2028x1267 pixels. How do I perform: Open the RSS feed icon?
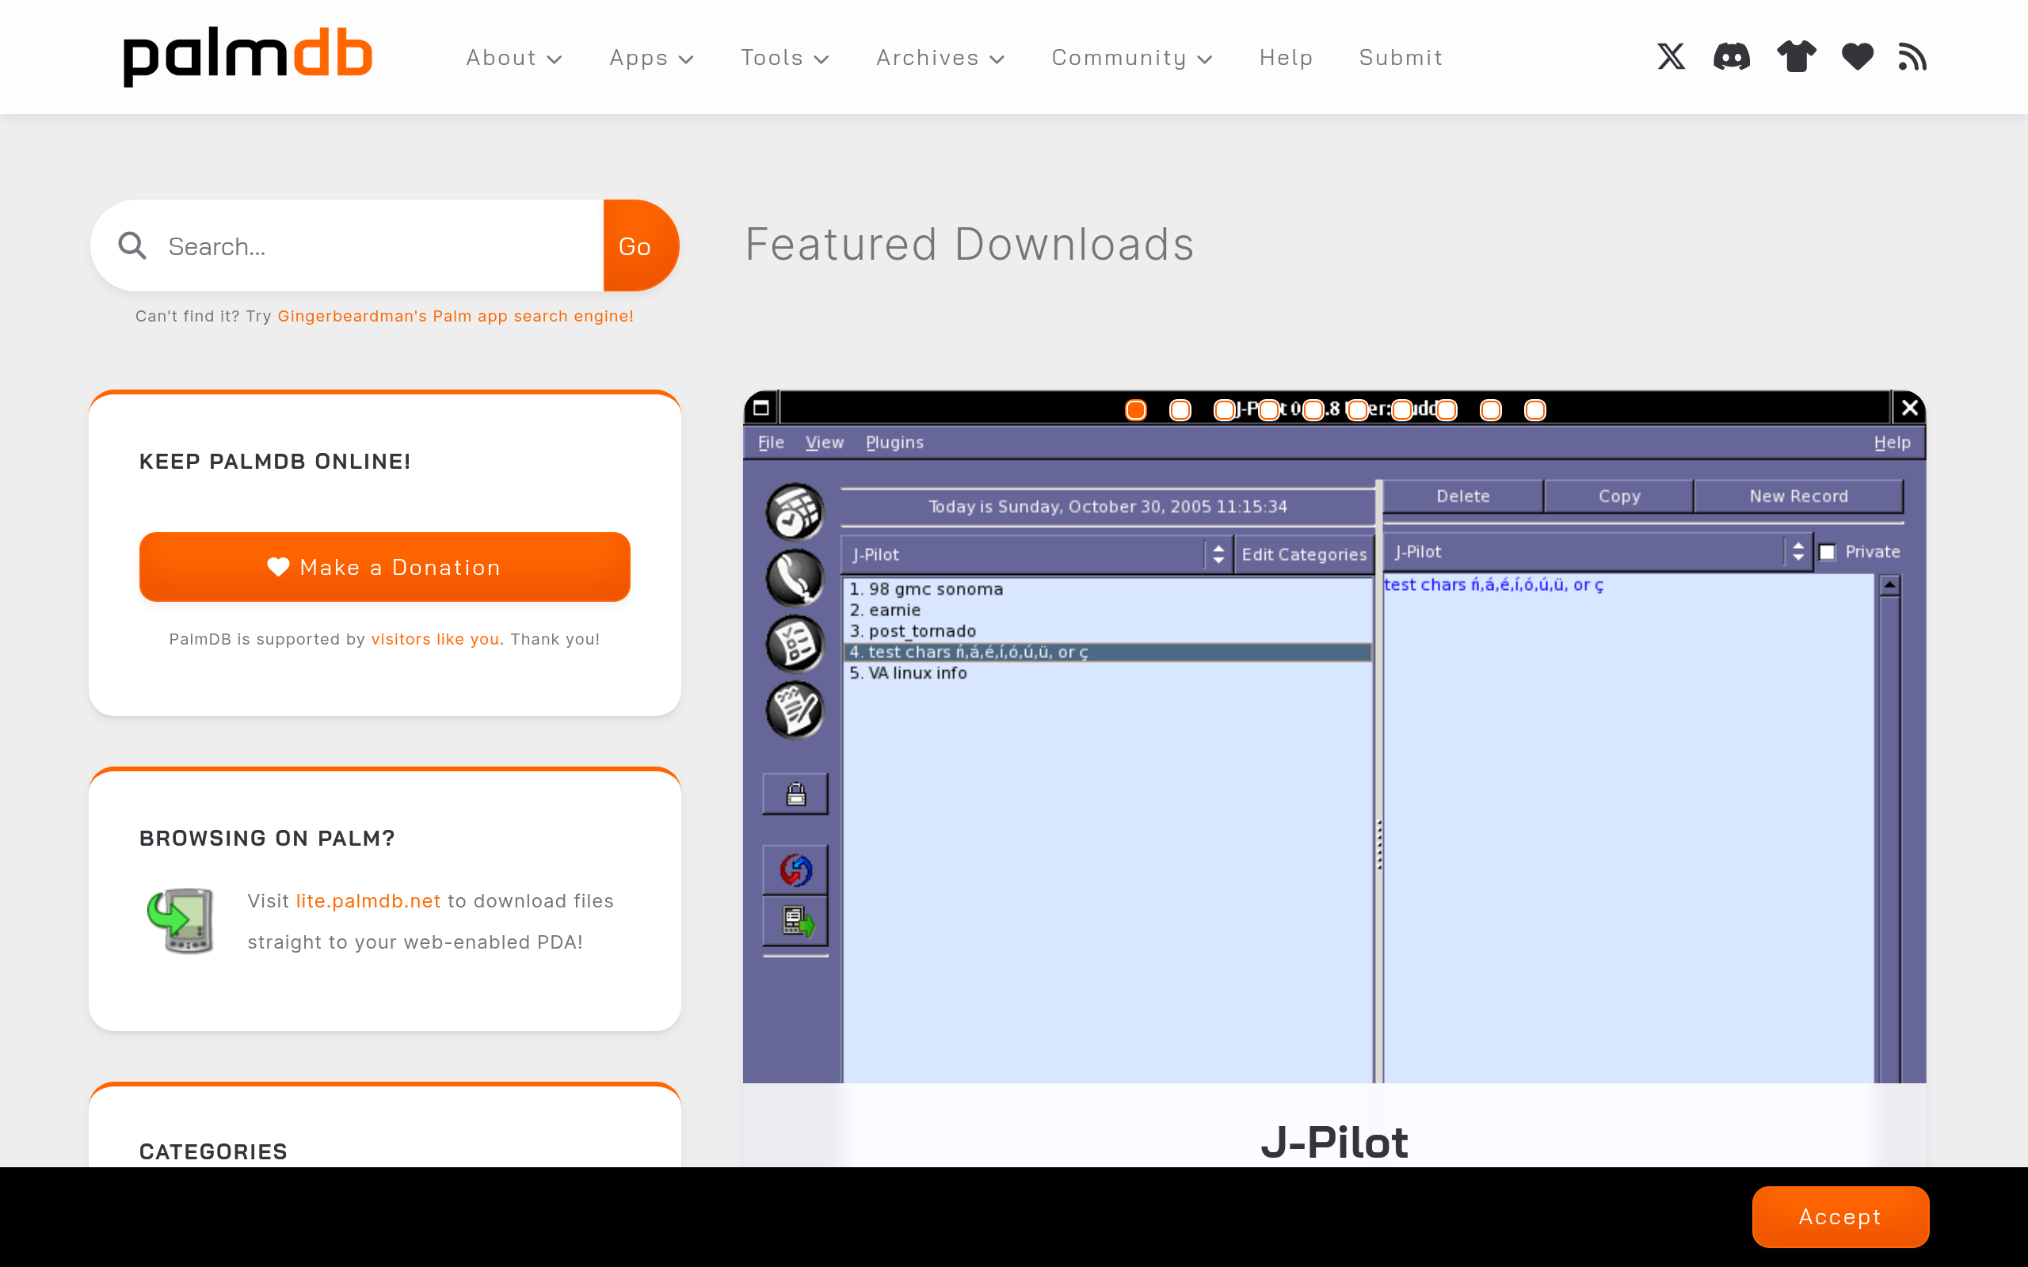1912,57
